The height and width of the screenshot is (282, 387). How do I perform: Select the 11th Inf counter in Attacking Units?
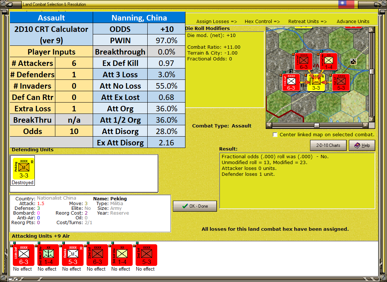coord(23,255)
